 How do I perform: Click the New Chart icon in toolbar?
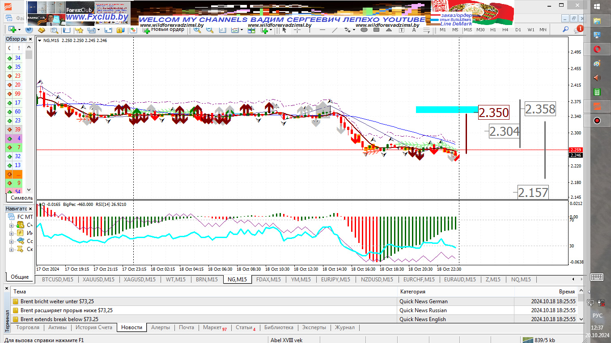(12, 29)
